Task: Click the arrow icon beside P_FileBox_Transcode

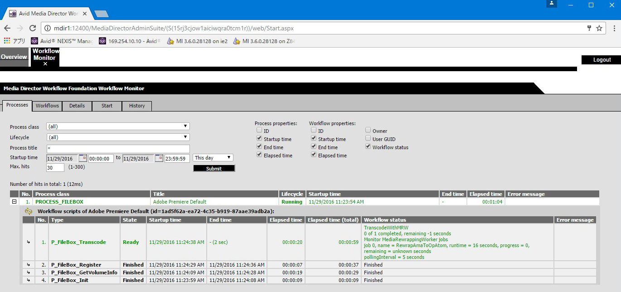Action: 29,242
